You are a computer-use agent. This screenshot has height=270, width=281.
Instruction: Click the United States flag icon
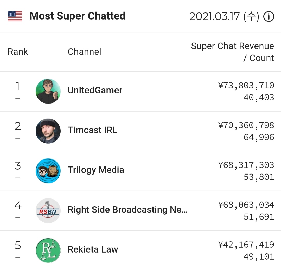pyautogui.click(x=15, y=16)
